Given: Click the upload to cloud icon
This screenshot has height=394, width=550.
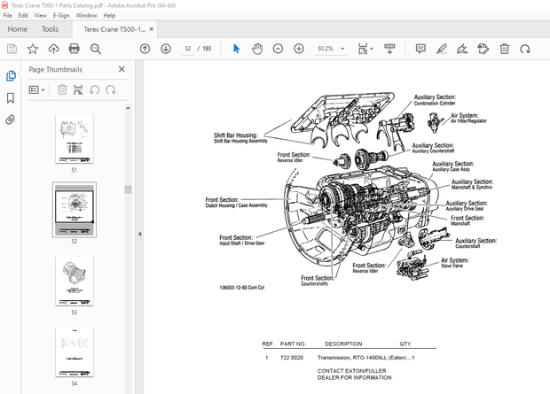Looking at the screenshot, I should [x=53, y=49].
